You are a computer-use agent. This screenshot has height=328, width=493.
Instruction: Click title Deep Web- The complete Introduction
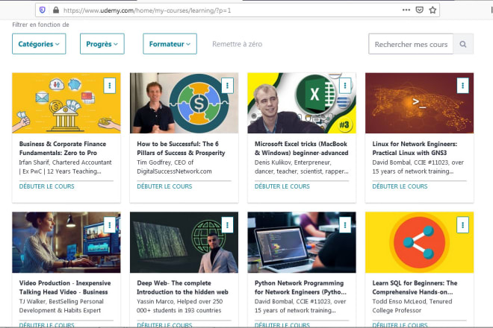click(x=182, y=288)
